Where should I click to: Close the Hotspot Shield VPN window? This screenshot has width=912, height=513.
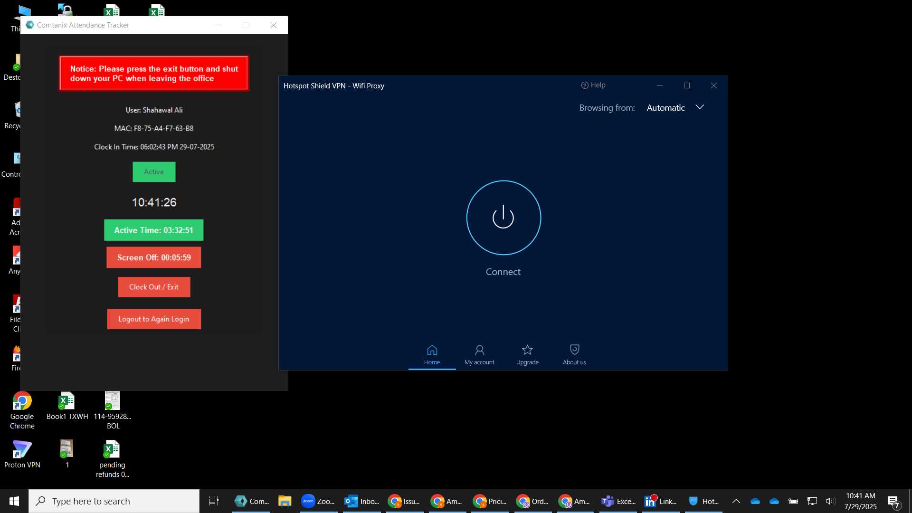[x=714, y=85]
